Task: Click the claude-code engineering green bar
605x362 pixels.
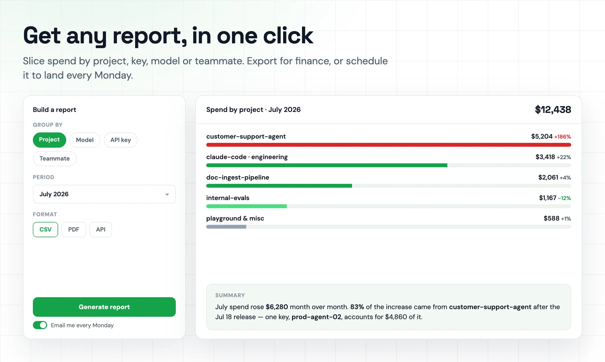Action: click(x=327, y=165)
